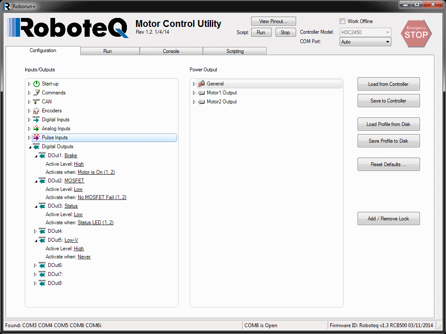Click the Analog Inputs icon
The height and width of the screenshot is (334, 446).
(x=36, y=129)
